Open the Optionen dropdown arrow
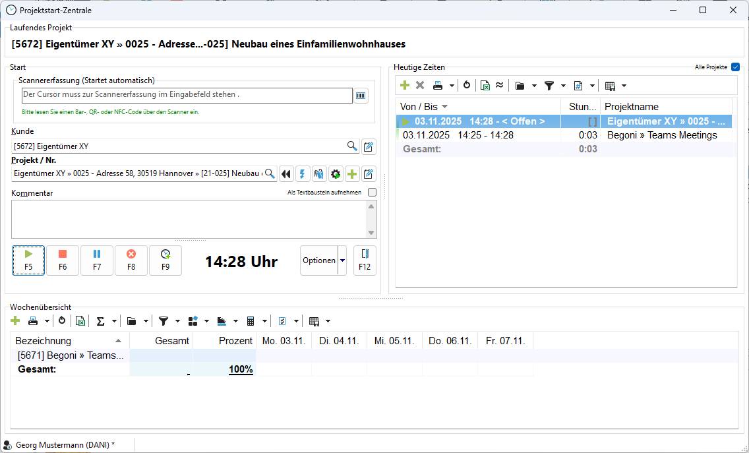Screen dimensions: 749x453 (342, 260)
